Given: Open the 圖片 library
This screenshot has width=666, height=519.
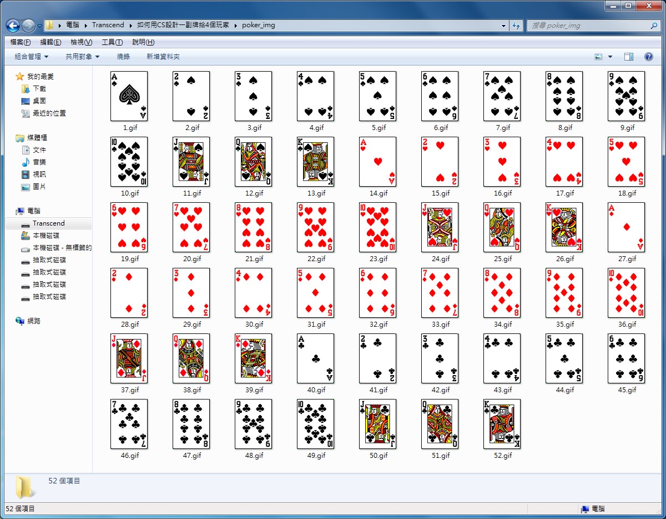Looking at the screenshot, I should coord(39,187).
